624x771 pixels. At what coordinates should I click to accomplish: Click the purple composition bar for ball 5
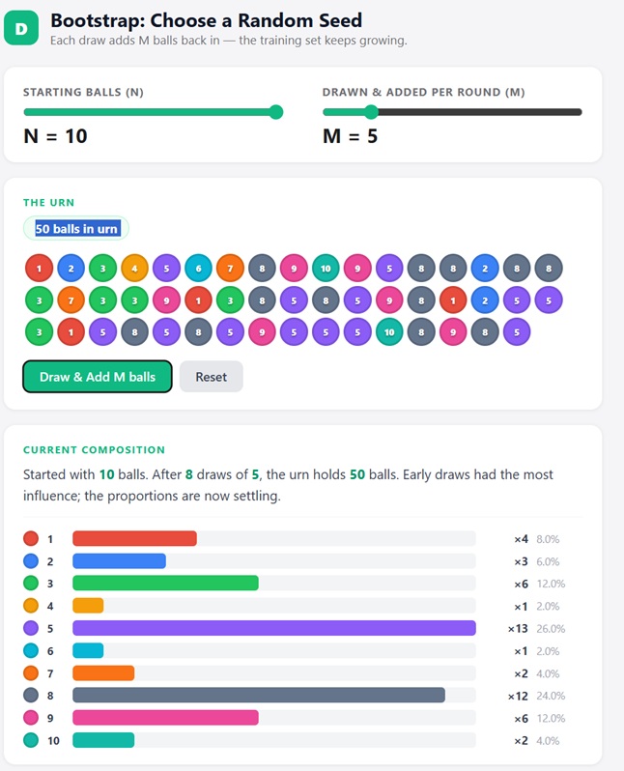tap(274, 628)
